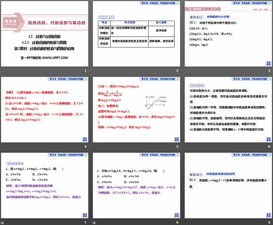Click '对数值的大小比较' heading on slide 3
273x225 pixels.
[x=218, y=17]
